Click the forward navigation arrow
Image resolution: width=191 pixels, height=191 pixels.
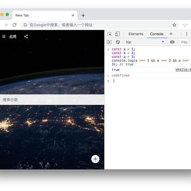6,25
